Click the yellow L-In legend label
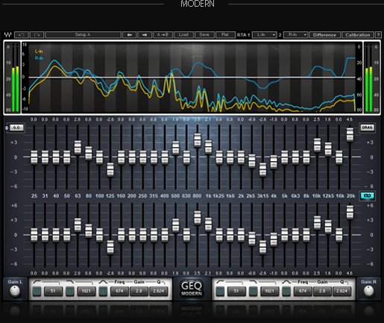This screenshot has height=323, width=384. 39,51
